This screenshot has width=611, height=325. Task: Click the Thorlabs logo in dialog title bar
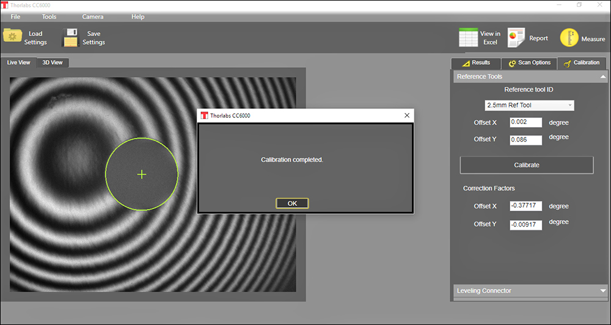(x=204, y=115)
